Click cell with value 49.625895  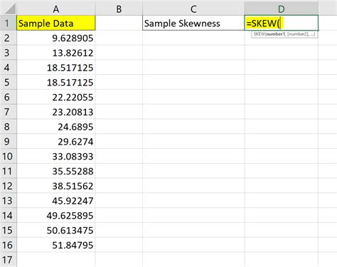coord(56,215)
